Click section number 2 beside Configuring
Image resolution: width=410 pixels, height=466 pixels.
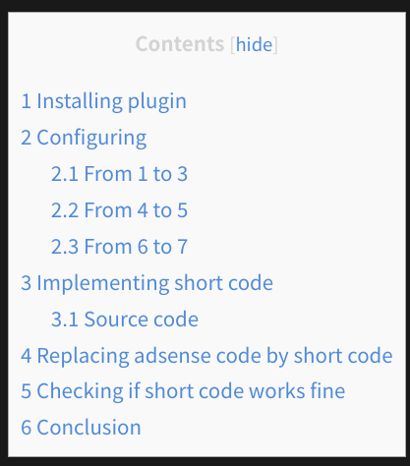(x=27, y=138)
